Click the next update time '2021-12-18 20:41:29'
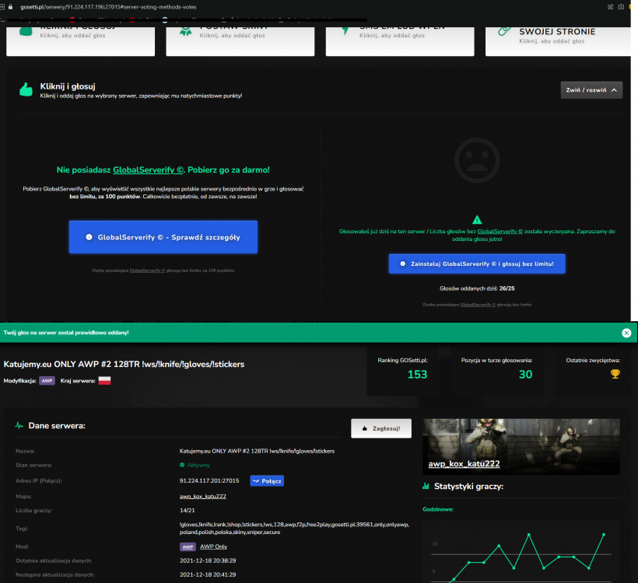 pyautogui.click(x=208, y=574)
